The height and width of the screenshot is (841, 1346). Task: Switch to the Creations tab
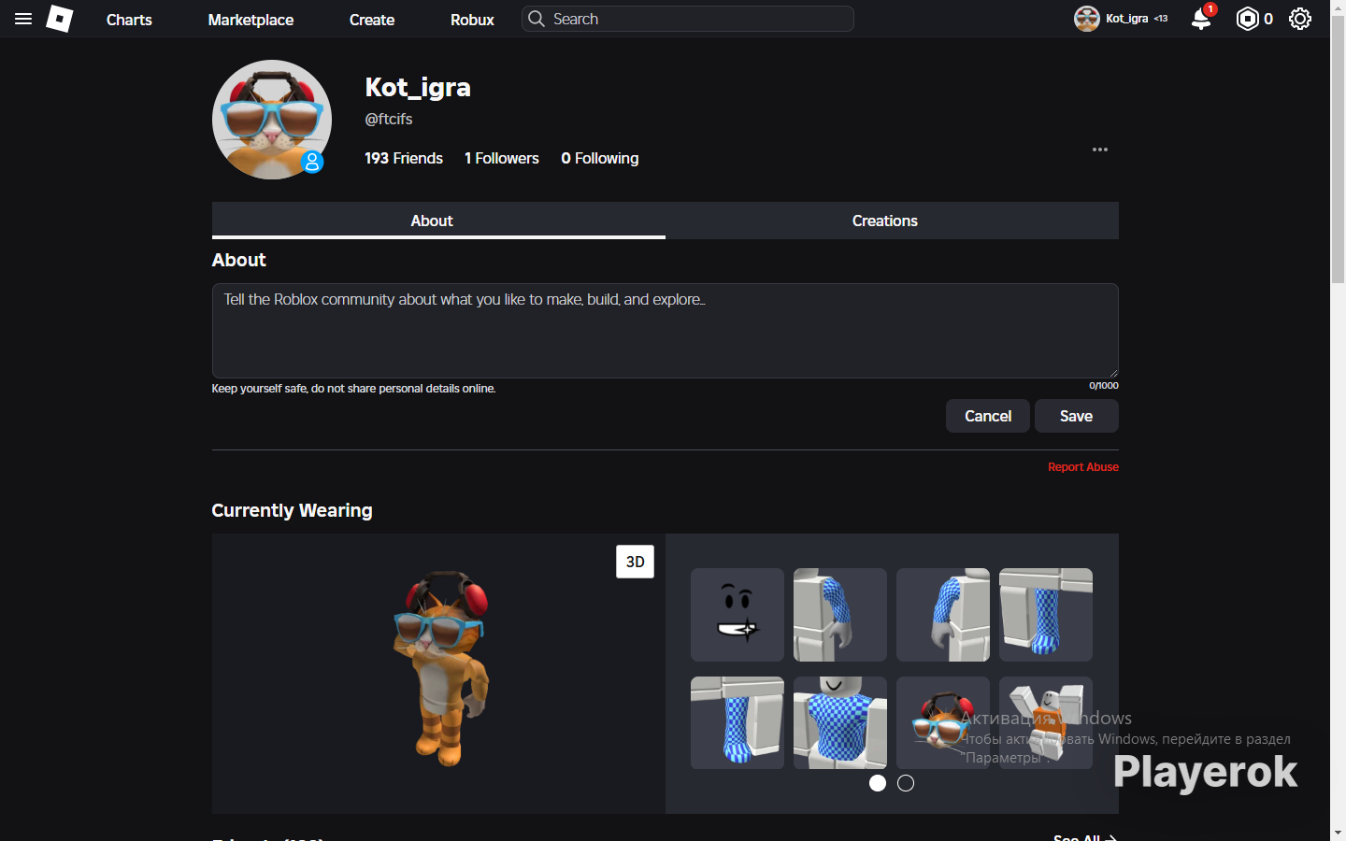click(892, 221)
